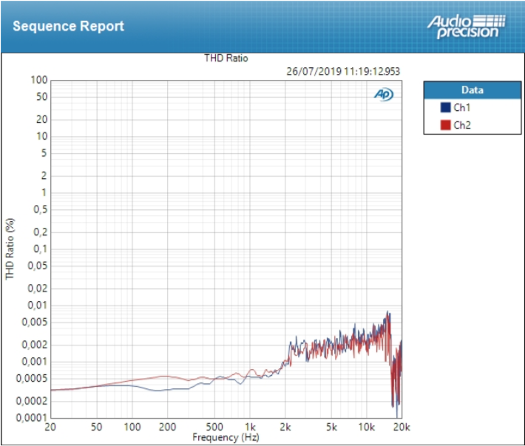Click the Ch1 legend label
This screenshot has height=446, width=525.
(461, 108)
